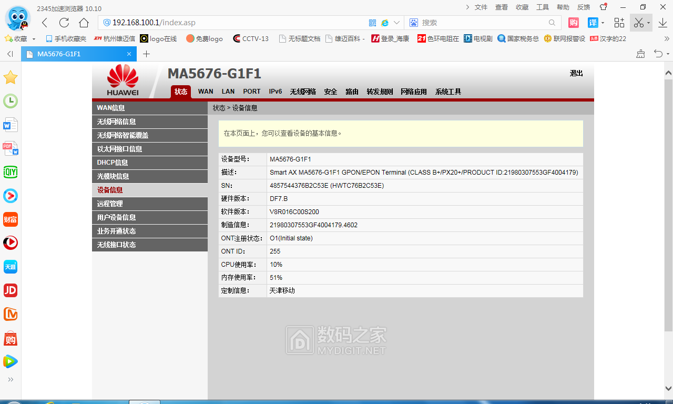Screen dimensions: 673x404
Task: Click the page vertical scrollbar
Action: (668, 205)
